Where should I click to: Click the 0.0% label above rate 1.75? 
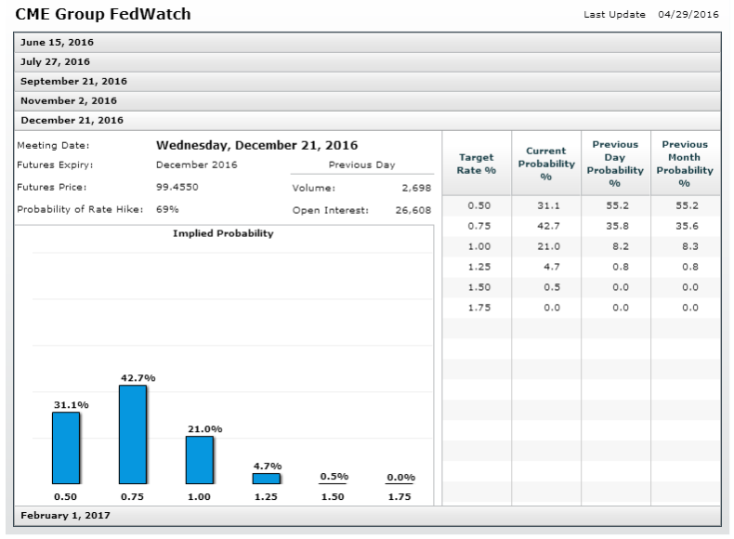401,478
